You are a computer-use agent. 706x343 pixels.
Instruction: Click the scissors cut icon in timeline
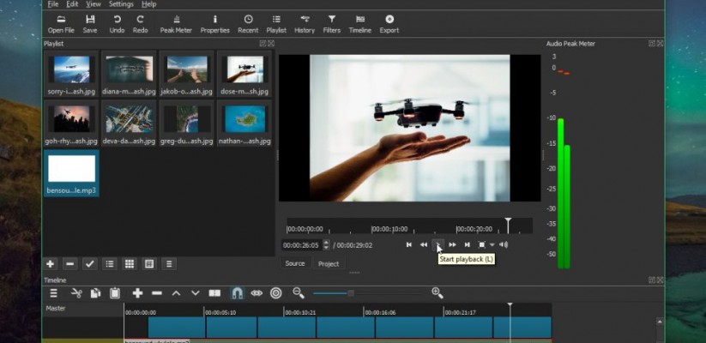coord(76,293)
